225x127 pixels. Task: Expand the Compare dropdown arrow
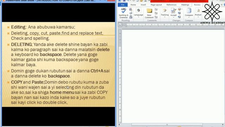189,17
